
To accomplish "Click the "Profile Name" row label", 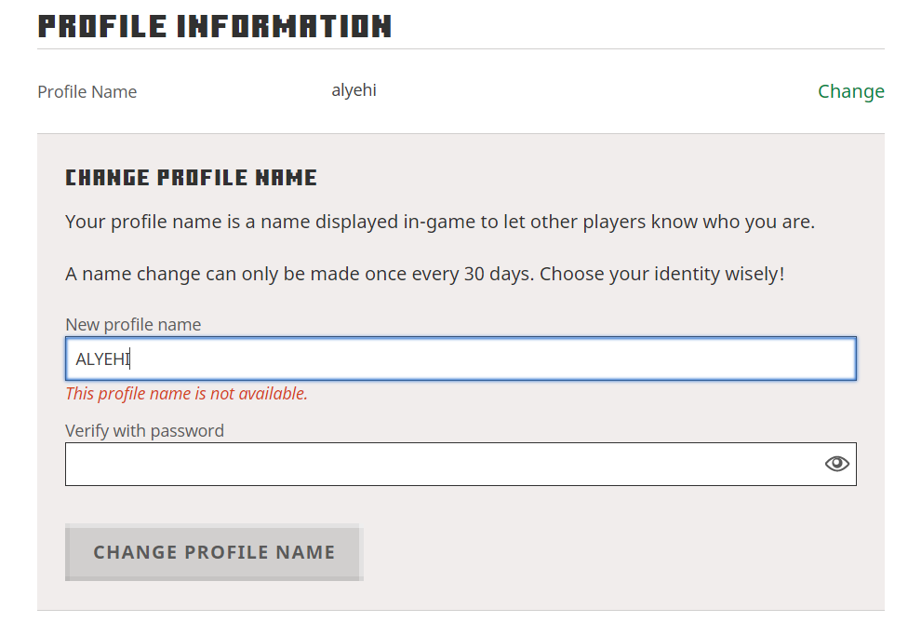I will [x=87, y=91].
